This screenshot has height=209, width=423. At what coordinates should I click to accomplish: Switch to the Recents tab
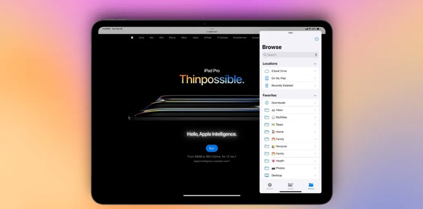(270, 186)
